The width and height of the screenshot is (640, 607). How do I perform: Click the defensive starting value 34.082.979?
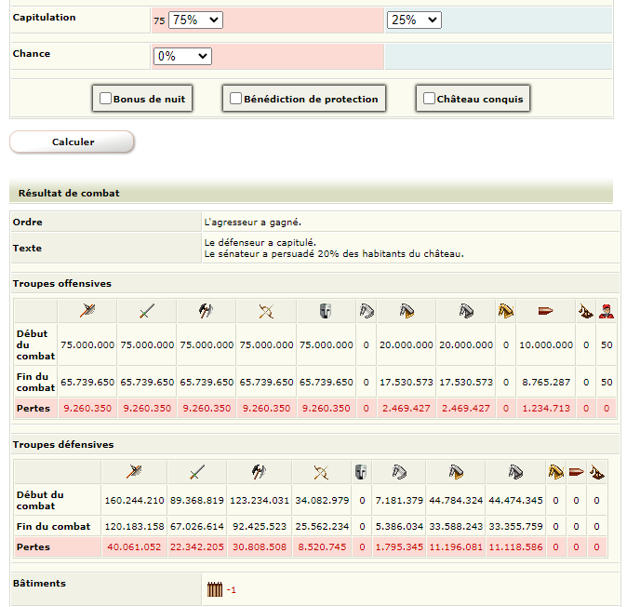click(322, 500)
